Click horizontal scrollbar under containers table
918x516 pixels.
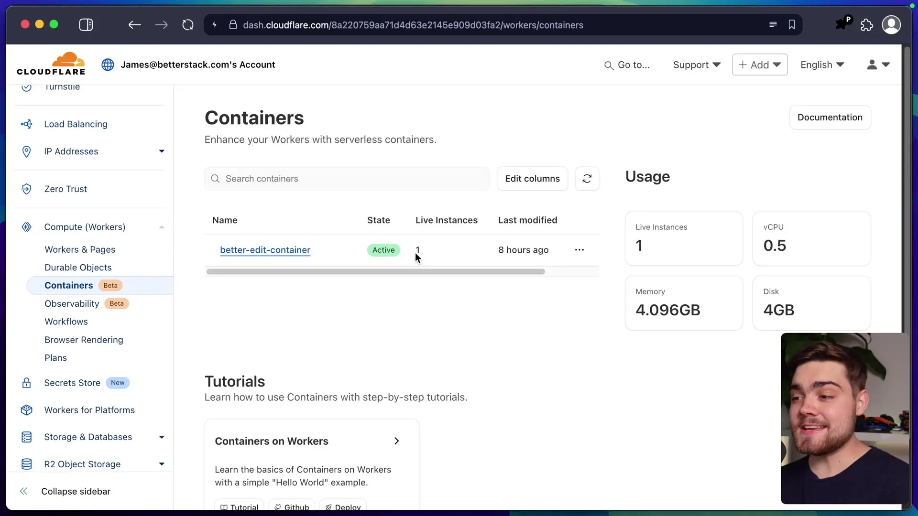click(375, 271)
